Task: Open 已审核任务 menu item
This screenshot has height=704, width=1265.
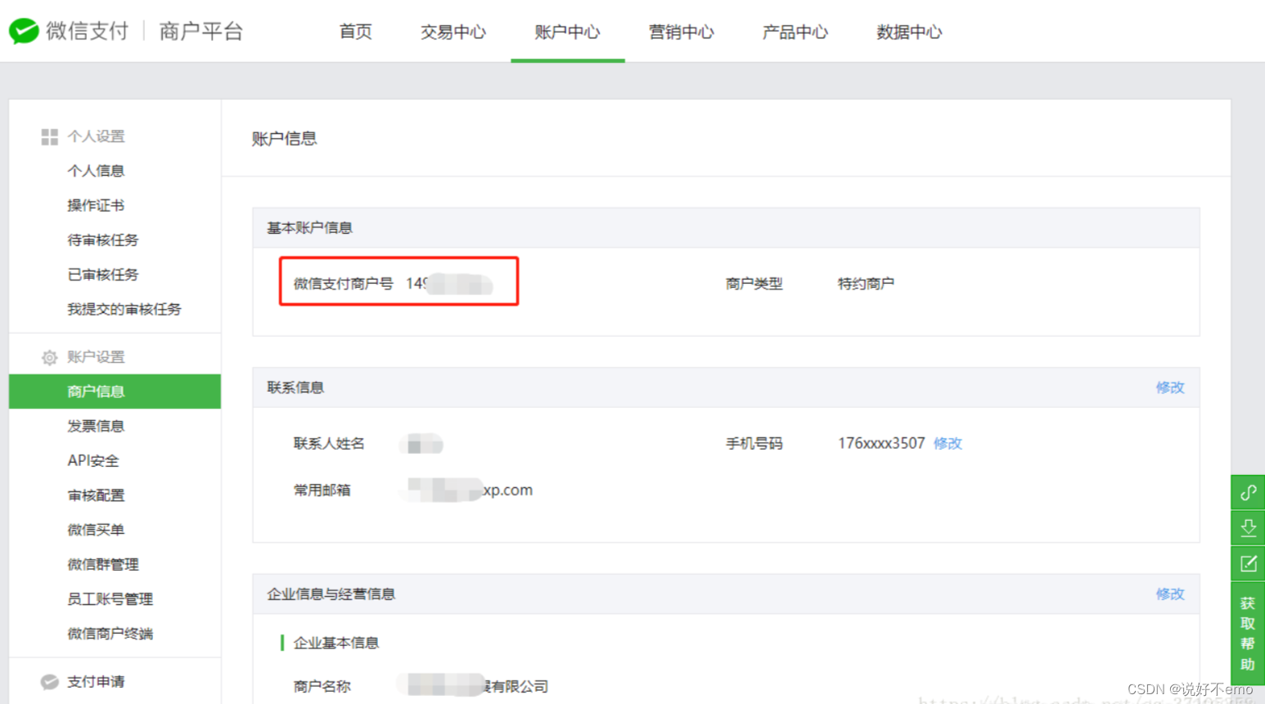Action: (x=103, y=275)
